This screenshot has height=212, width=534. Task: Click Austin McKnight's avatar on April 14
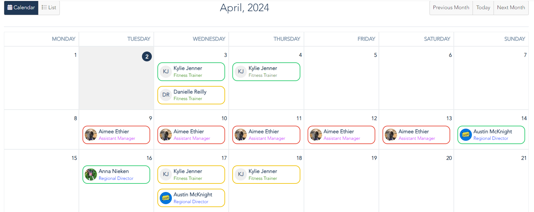pos(466,135)
